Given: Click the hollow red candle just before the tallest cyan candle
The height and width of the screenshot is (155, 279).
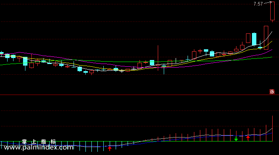Looking at the screenshot, I should tap(248, 38).
